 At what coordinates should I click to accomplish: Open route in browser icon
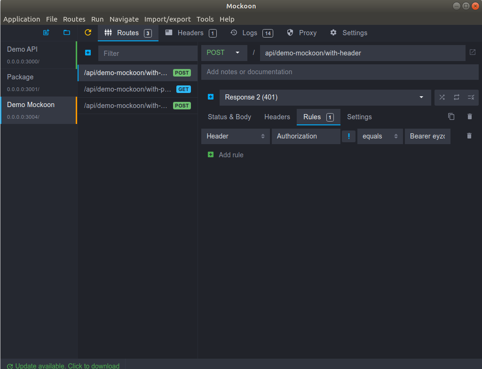[473, 53]
